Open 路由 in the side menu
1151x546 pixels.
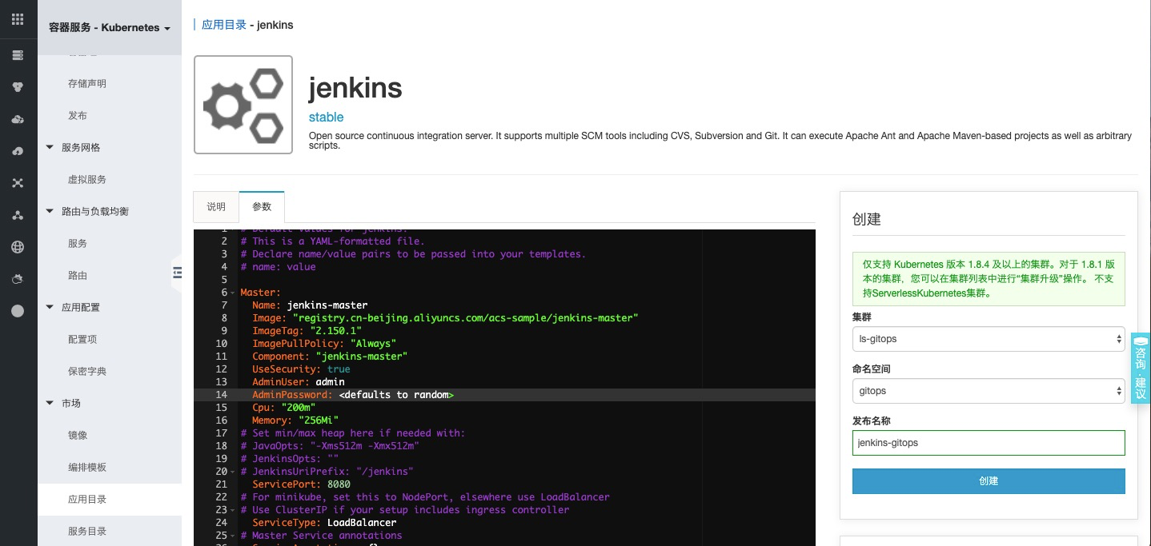click(x=78, y=275)
